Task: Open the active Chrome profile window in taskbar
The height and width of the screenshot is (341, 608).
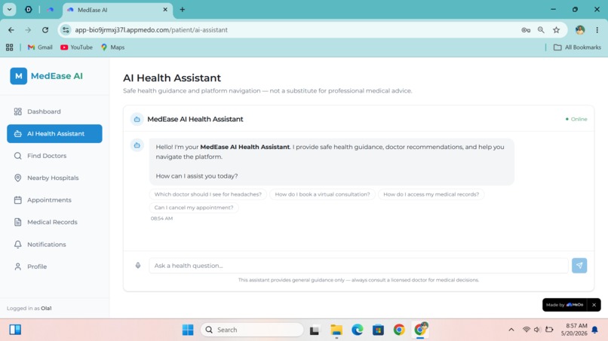Action: (420, 330)
